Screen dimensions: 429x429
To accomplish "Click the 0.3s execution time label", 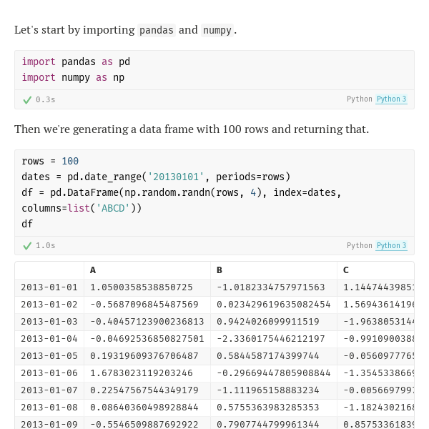I will (46, 99).
